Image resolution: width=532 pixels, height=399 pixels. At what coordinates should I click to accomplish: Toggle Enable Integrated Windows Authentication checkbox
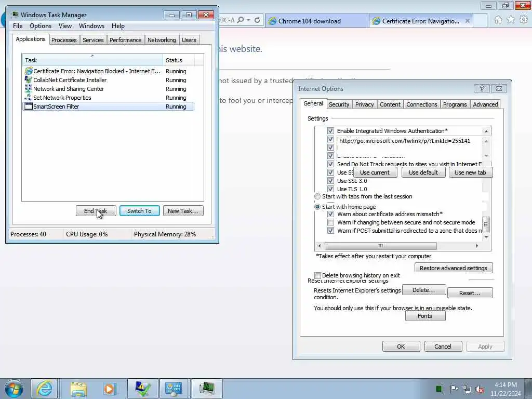330,130
